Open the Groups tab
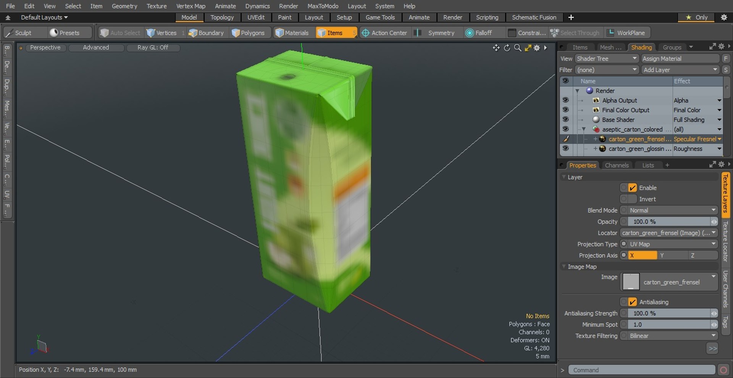 coord(672,47)
